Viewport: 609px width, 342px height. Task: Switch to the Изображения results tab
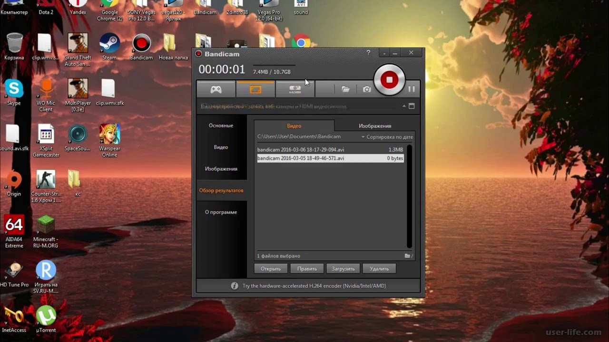pos(375,126)
